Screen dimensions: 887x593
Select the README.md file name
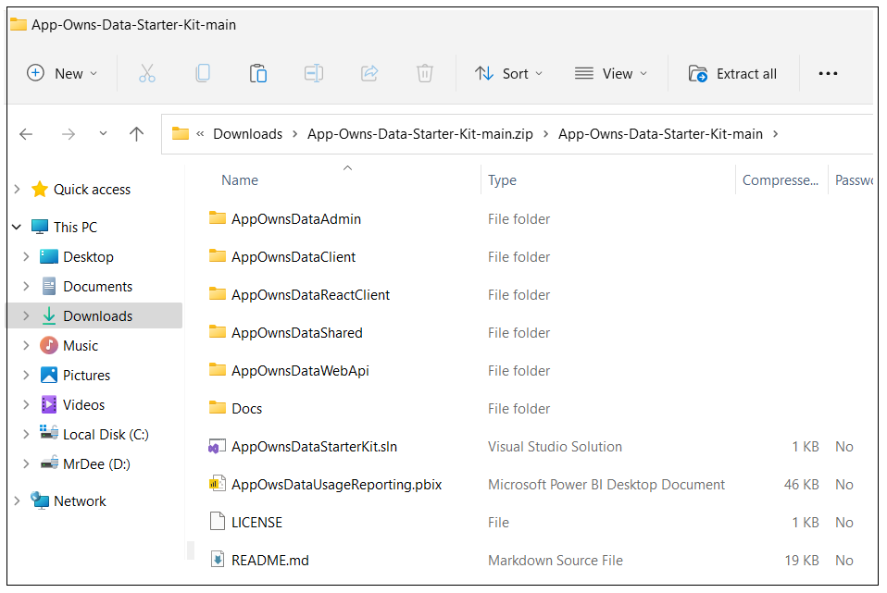tap(270, 561)
